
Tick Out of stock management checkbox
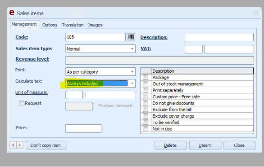click(x=146, y=83)
